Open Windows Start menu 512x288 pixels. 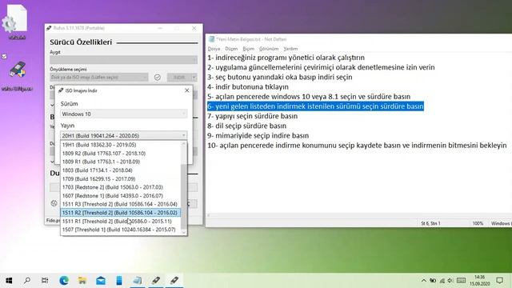point(9,280)
